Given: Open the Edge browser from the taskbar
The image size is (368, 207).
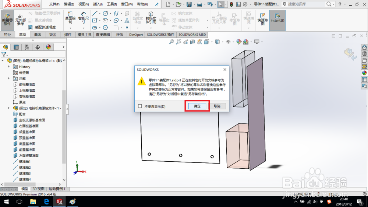Looking at the screenshot, I should (46, 201).
